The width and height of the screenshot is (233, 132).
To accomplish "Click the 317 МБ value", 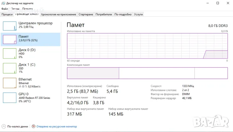I will click(x=74, y=114).
